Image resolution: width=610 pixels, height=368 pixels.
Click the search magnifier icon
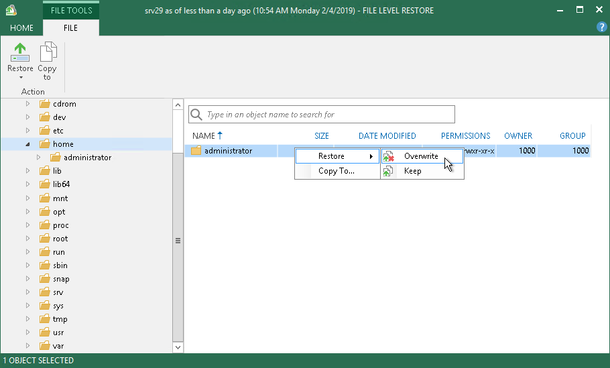coord(196,115)
